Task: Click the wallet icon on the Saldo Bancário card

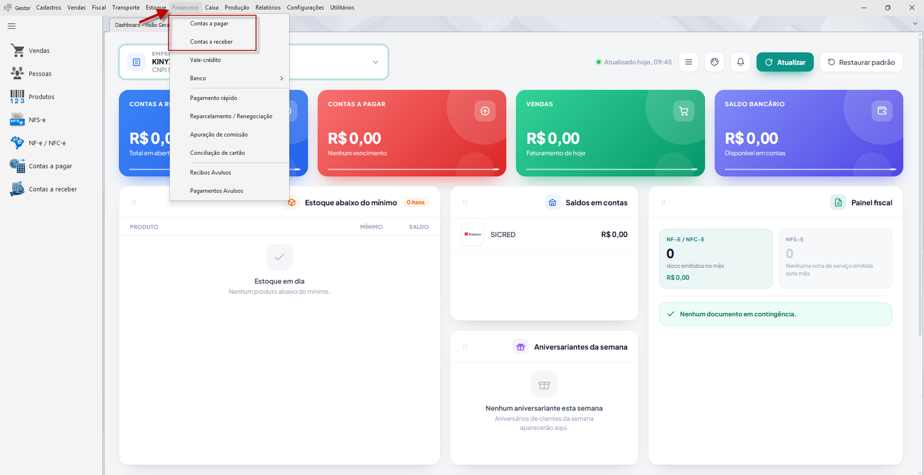Action: coord(882,111)
